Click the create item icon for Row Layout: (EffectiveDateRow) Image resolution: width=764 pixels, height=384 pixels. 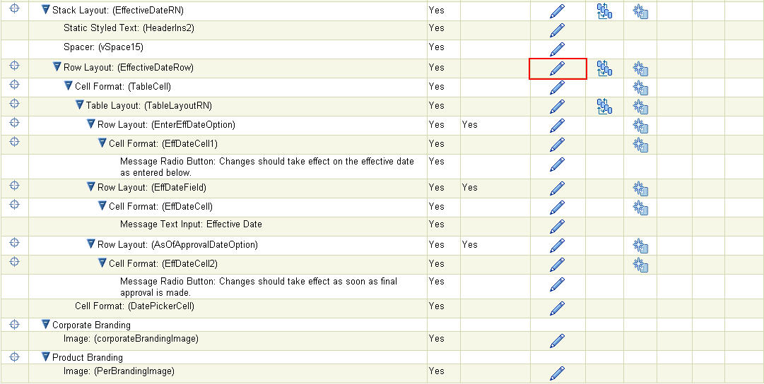(640, 68)
